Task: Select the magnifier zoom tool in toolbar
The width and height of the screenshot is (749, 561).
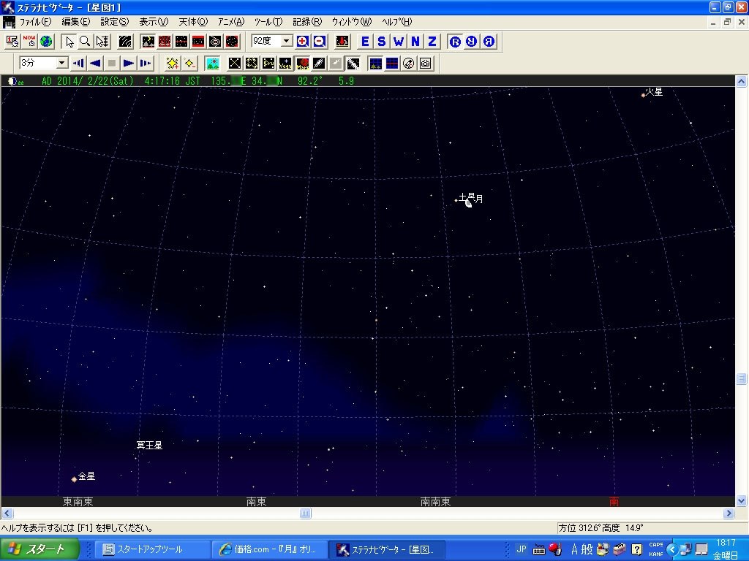Action: click(x=85, y=42)
